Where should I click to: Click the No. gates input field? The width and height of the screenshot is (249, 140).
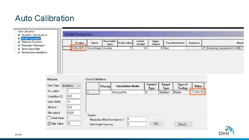74,91
